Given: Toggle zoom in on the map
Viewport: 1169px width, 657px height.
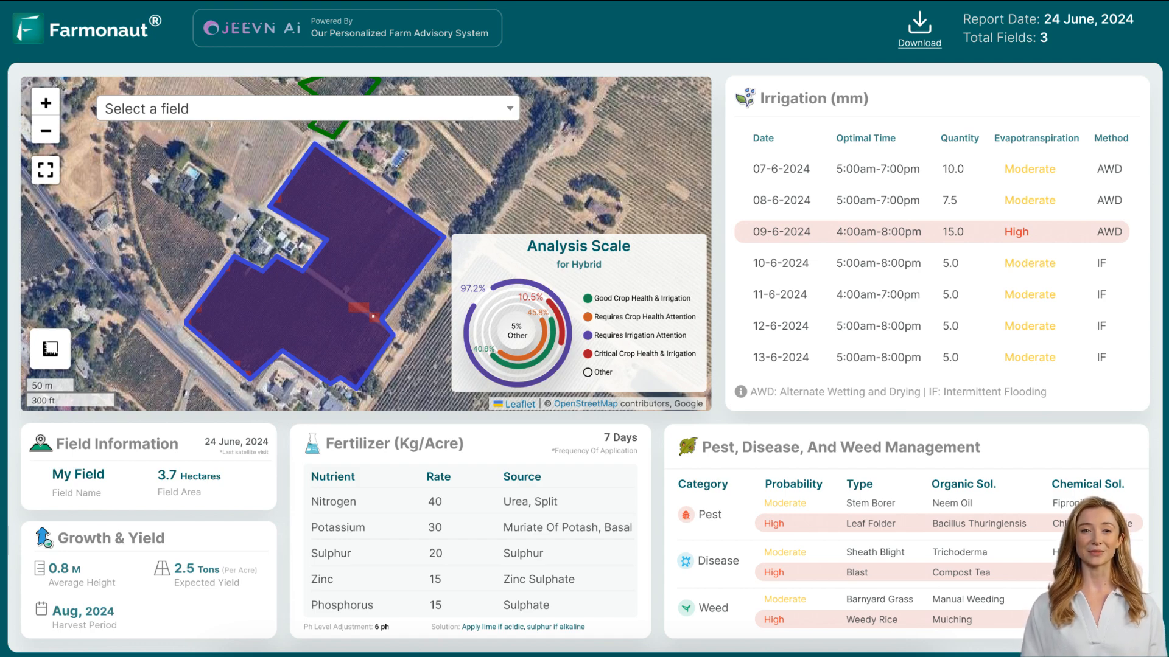Looking at the screenshot, I should (46, 103).
